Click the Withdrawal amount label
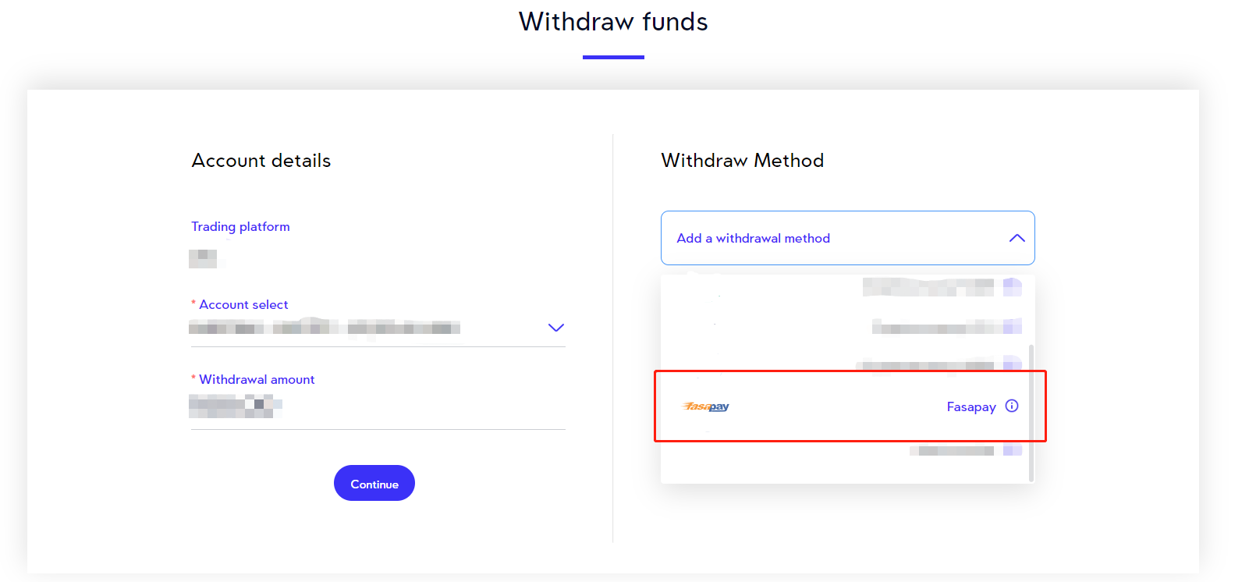 257,379
